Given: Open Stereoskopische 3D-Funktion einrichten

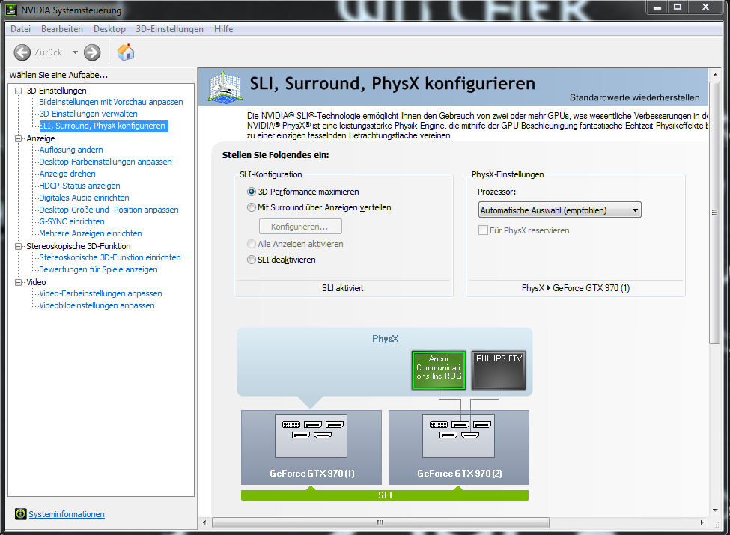Looking at the screenshot, I should coord(110,257).
